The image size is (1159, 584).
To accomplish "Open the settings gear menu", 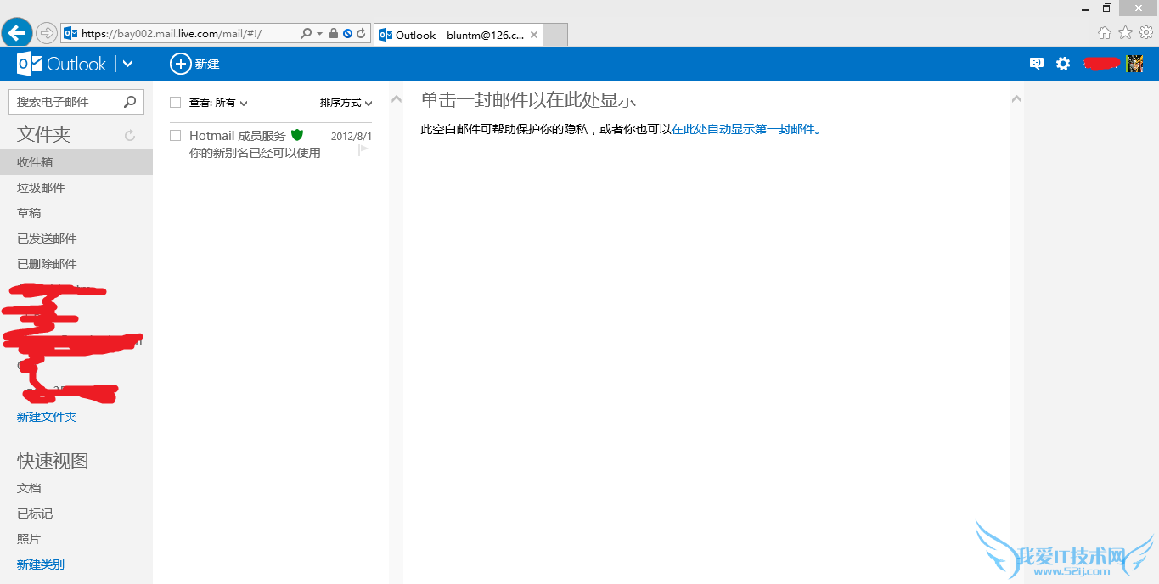I will pyautogui.click(x=1063, y=64).
